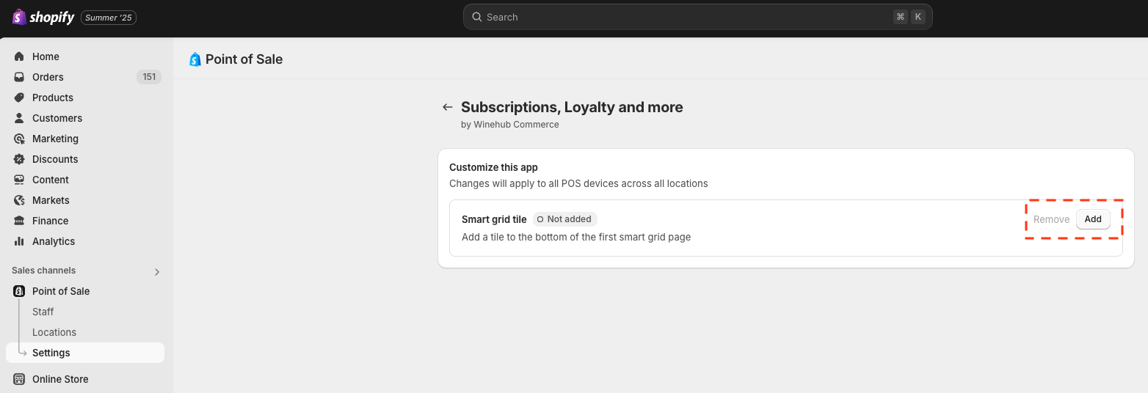Click the Finance bank icon
Viewport: 1148px width, 393px height.
(19, 221)
